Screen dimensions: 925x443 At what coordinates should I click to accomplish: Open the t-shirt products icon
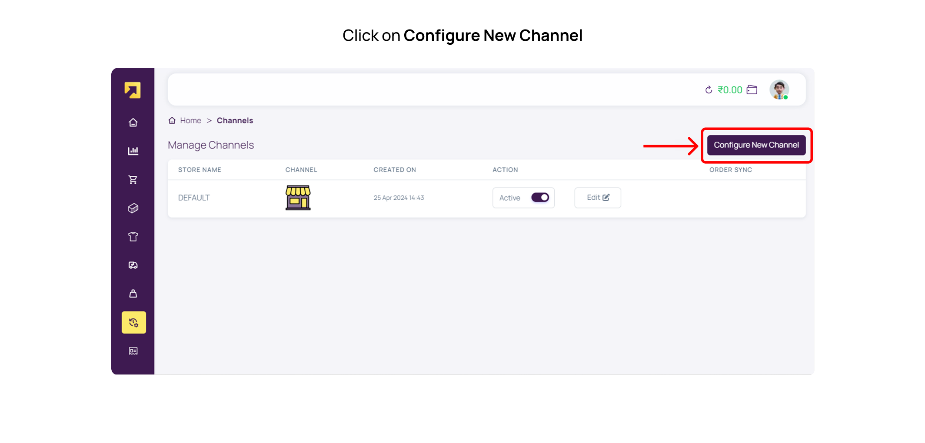coord(133,237)
